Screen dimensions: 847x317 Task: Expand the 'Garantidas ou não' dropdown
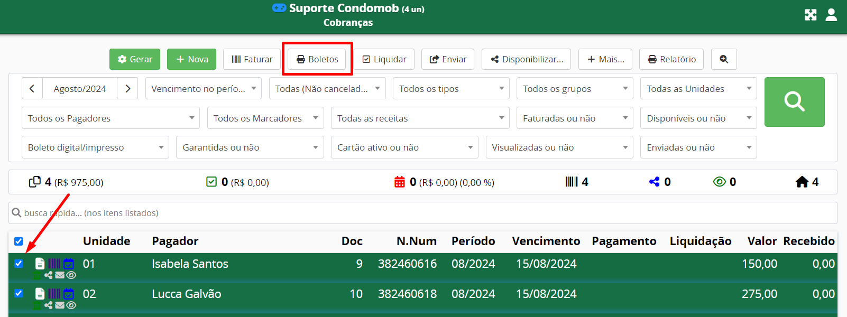coord(250,147)
